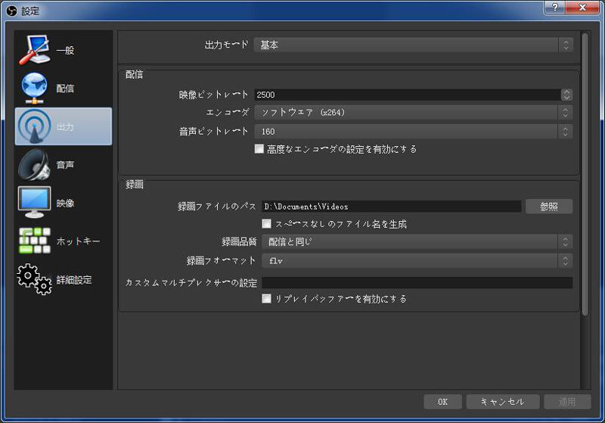
Task: Click the 適用 apply button
Action: [567, 402]
